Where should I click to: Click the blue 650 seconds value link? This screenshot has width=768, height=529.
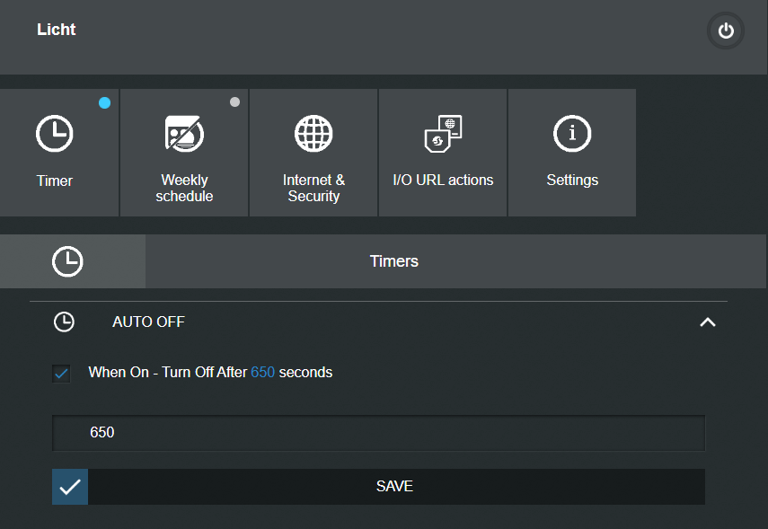pos(263,372)
